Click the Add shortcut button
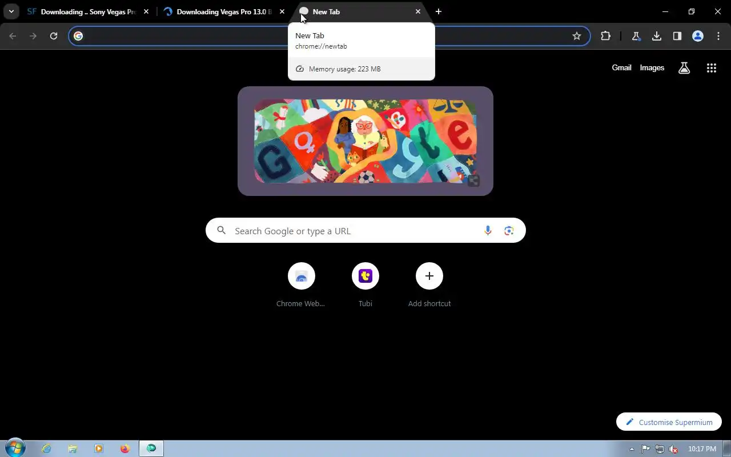 pyautogui.click(x=429, y=285)
